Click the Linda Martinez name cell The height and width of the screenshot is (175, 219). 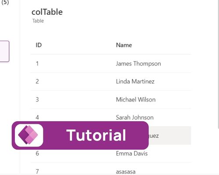coord(135,81)
